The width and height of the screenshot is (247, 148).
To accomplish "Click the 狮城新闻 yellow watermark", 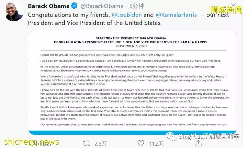I will tap(226, 10).
